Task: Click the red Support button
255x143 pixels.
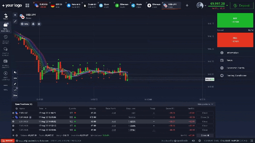Action: coord(8,140)
